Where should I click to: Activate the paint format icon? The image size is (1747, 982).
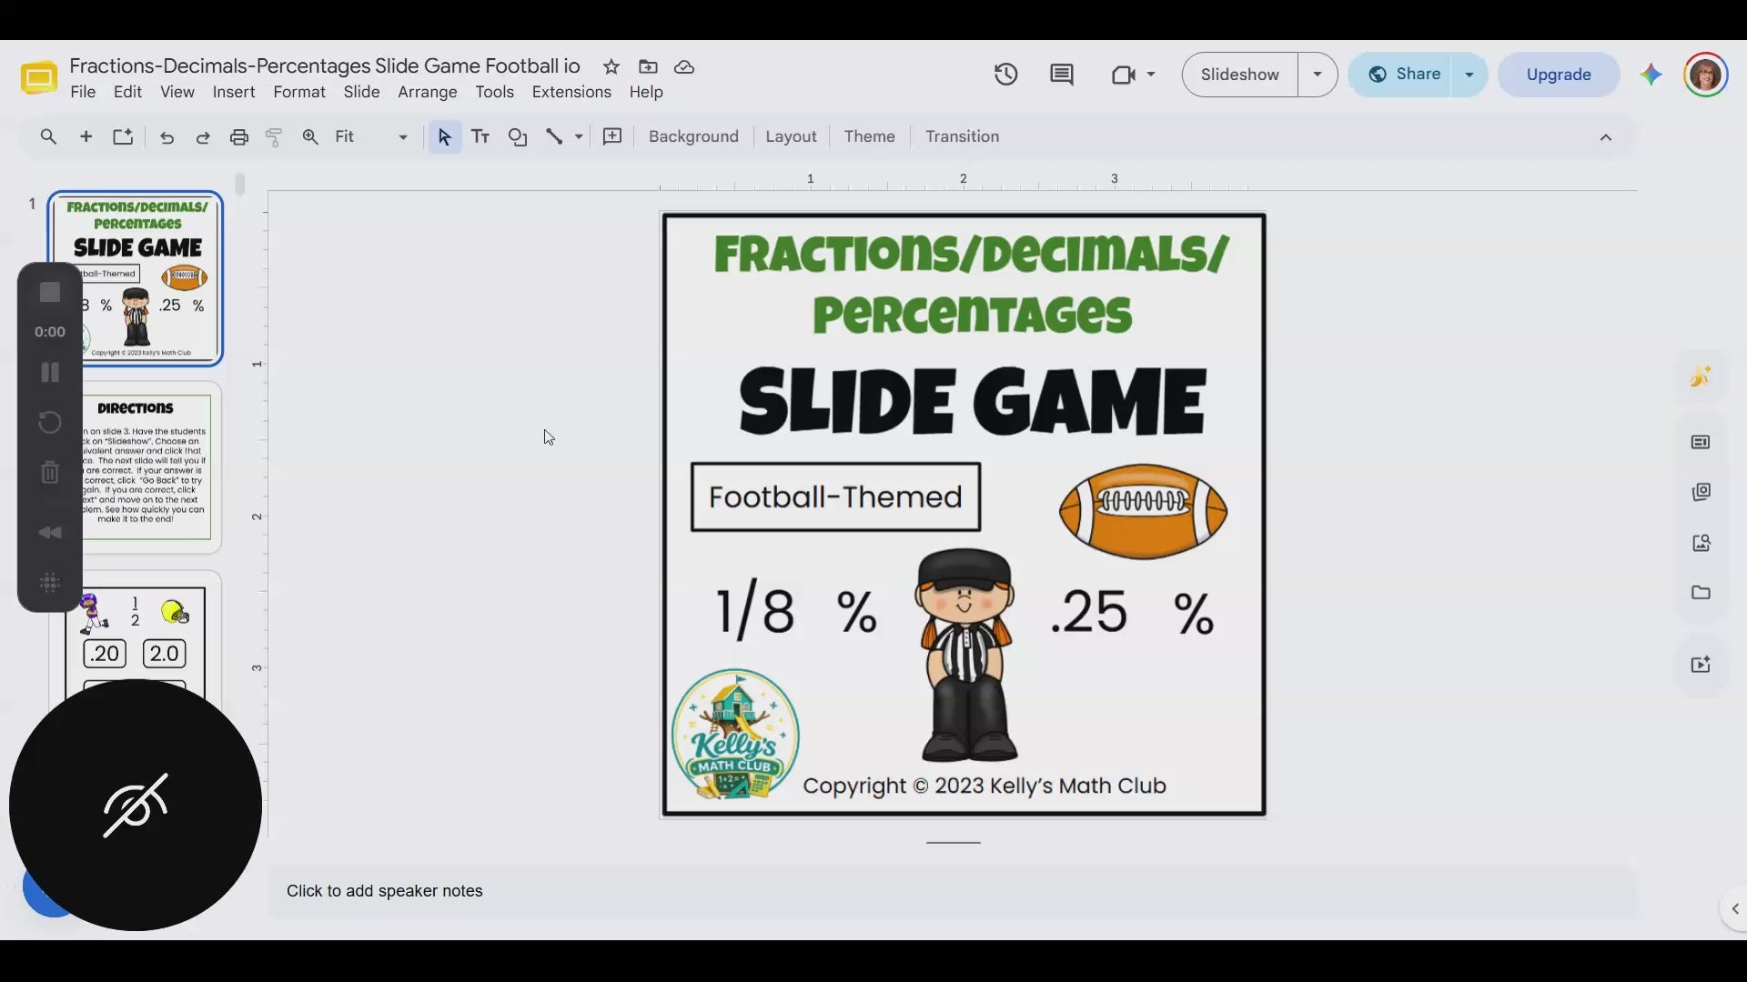[x=274, y=137]
